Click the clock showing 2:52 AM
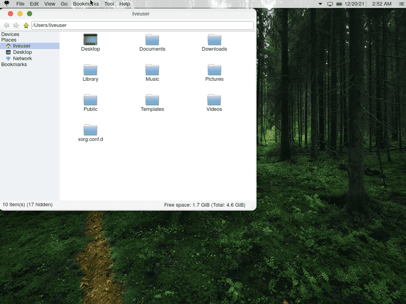Screen dimensions: 406x304 [381, 4]
